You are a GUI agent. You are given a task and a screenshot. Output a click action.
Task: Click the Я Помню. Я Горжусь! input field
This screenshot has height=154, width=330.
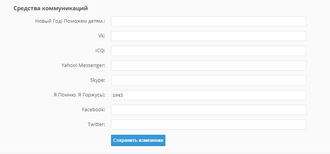point(208,95)
